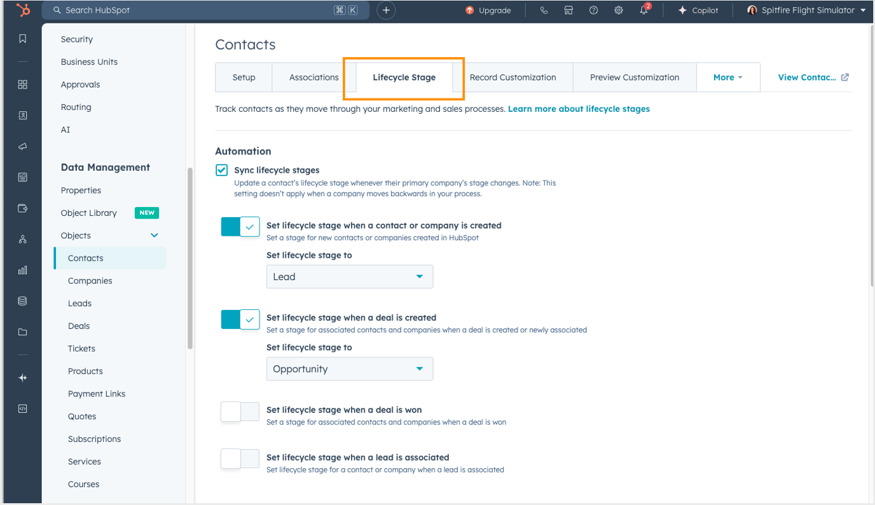
Task: Open the Data Management database icon in sidebar
Action: point(23,300)
